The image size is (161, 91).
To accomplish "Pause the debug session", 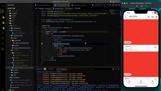I will coord(99,5).
